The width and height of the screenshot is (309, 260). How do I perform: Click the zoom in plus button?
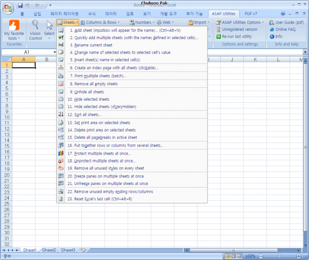299,256
